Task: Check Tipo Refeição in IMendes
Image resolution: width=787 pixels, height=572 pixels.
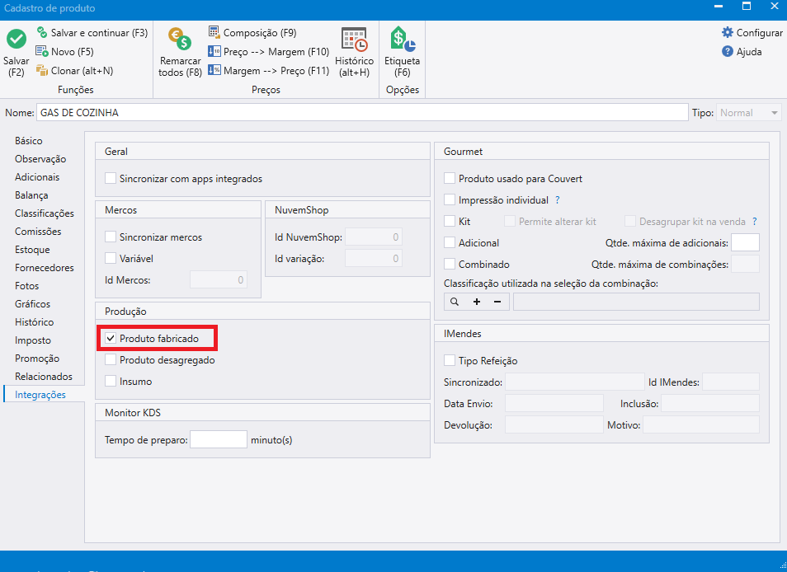Action: (450, 361)
